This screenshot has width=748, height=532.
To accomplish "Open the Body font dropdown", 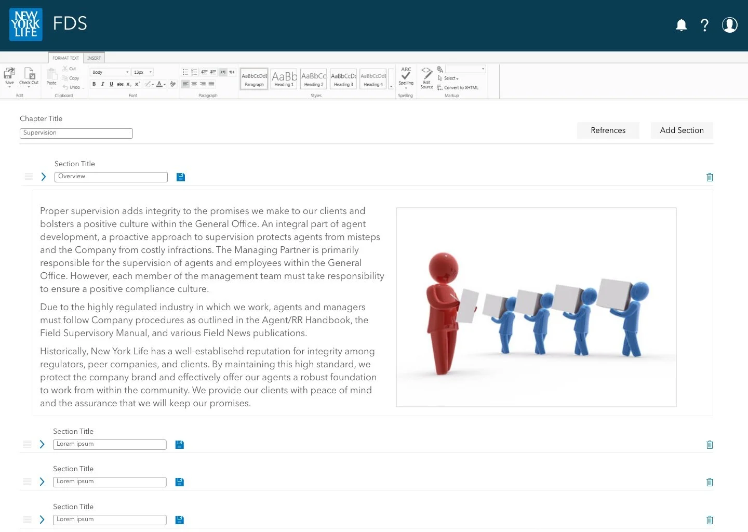I will [x=110, y=72].
